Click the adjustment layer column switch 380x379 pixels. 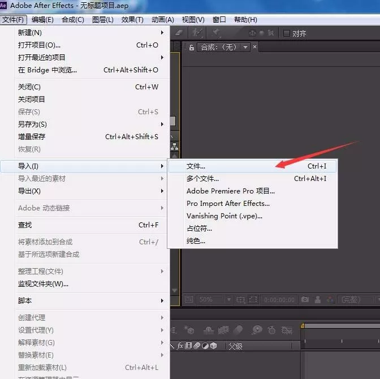point(205,346)
